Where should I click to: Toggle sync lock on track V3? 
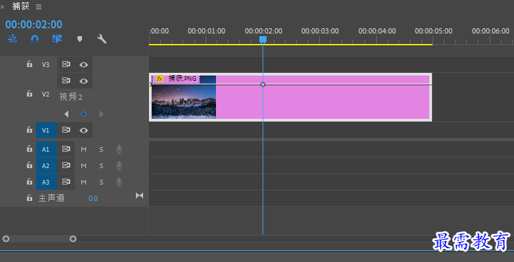[66, 64]
